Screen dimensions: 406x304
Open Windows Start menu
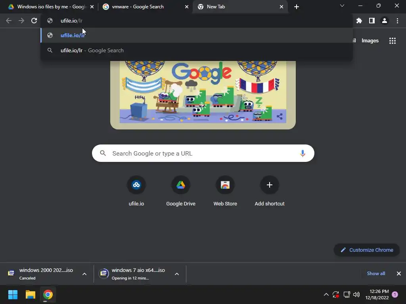tap(13, 294)
